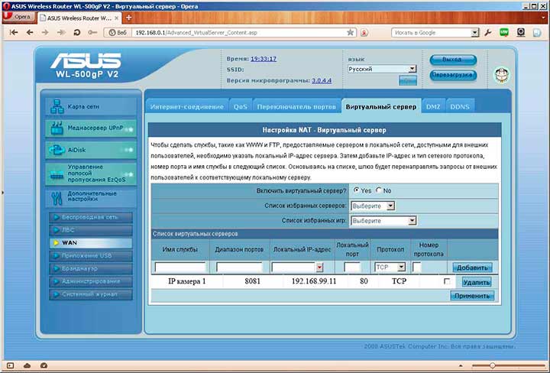Click the Добавить button

click(471, 268)
